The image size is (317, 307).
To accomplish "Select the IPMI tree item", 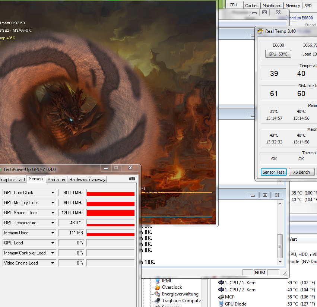I will click(167, 281).
